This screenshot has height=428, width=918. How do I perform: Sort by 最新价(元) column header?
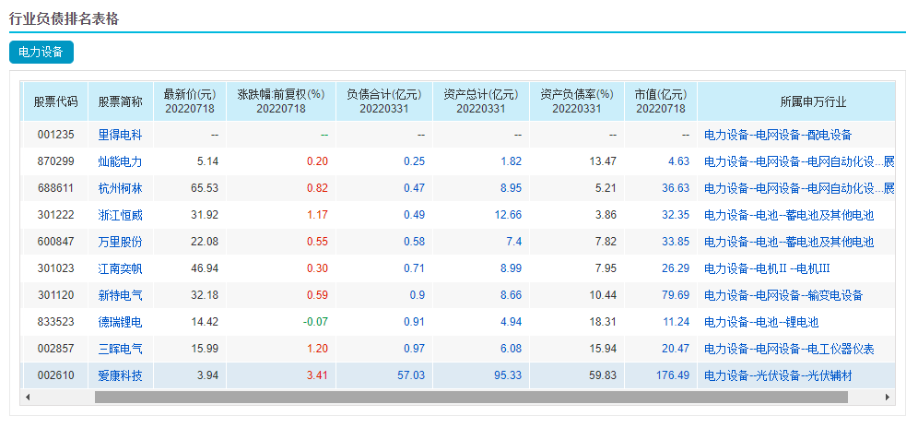coord(189,101)
